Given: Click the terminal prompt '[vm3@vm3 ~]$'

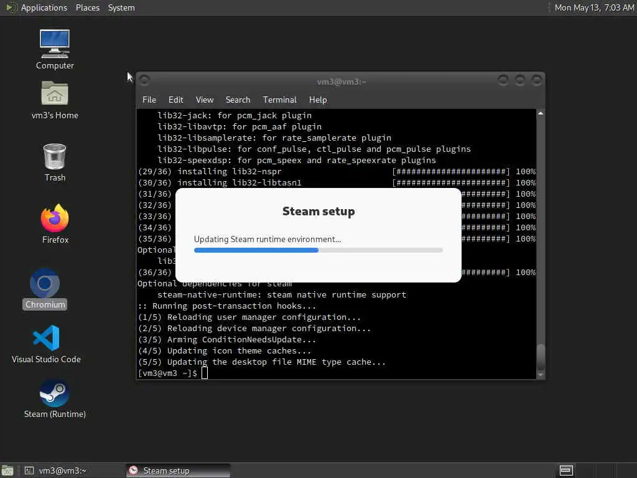Looking at the screenshot, I should point(168,373).
